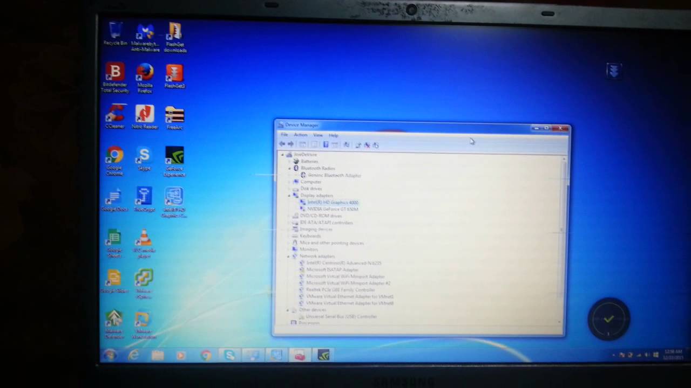Select Realtek PCIe GBE Family Controller

point(340,290)
